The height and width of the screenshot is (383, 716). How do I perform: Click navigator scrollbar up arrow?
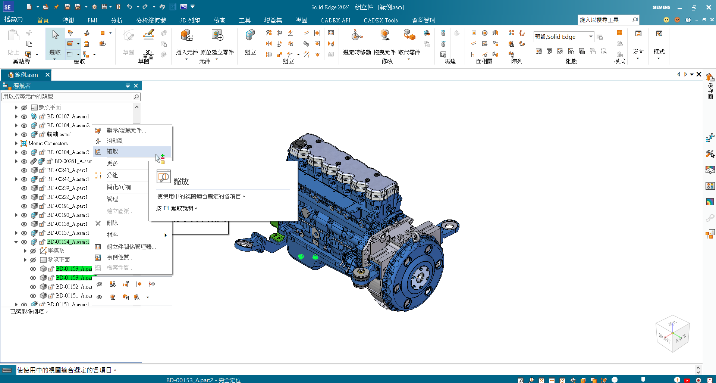137,107
